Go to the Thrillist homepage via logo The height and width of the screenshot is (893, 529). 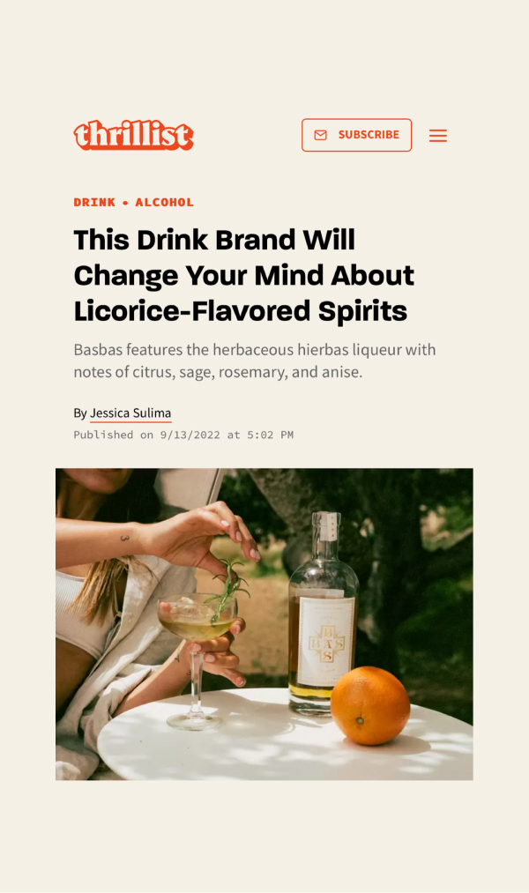point(134,136)
